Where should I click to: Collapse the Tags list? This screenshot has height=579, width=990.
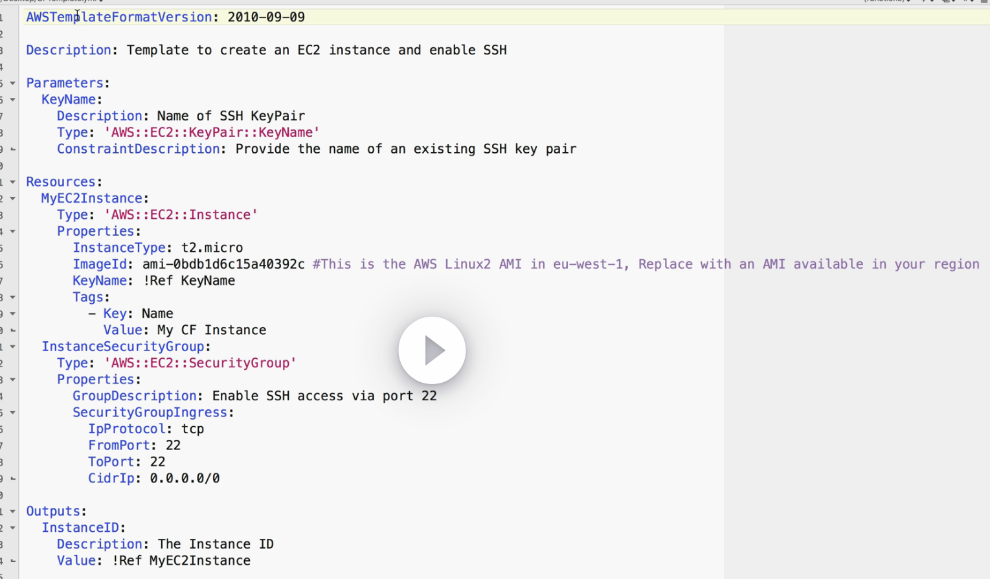(12, 297)
